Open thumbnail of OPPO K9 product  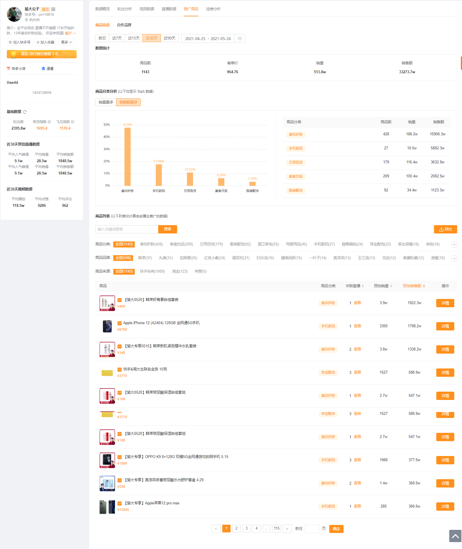[x=107, y=460]
